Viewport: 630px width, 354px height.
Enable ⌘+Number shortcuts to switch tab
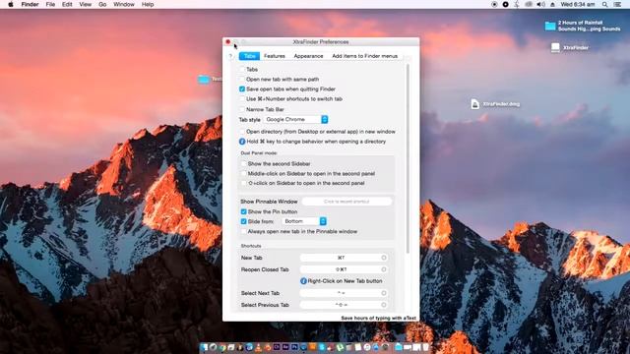click(242, 98)
